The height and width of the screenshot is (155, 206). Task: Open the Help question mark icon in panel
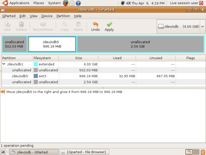point(78,3)
